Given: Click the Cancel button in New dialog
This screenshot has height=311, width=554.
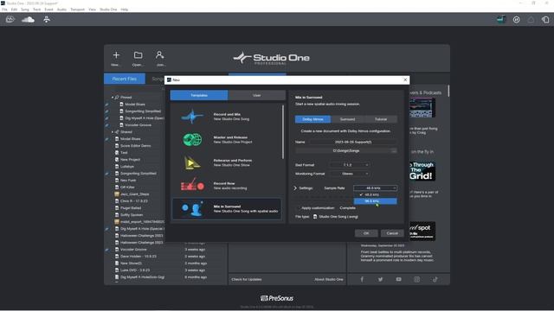Looking at the screenshot, I should point(392,233).
